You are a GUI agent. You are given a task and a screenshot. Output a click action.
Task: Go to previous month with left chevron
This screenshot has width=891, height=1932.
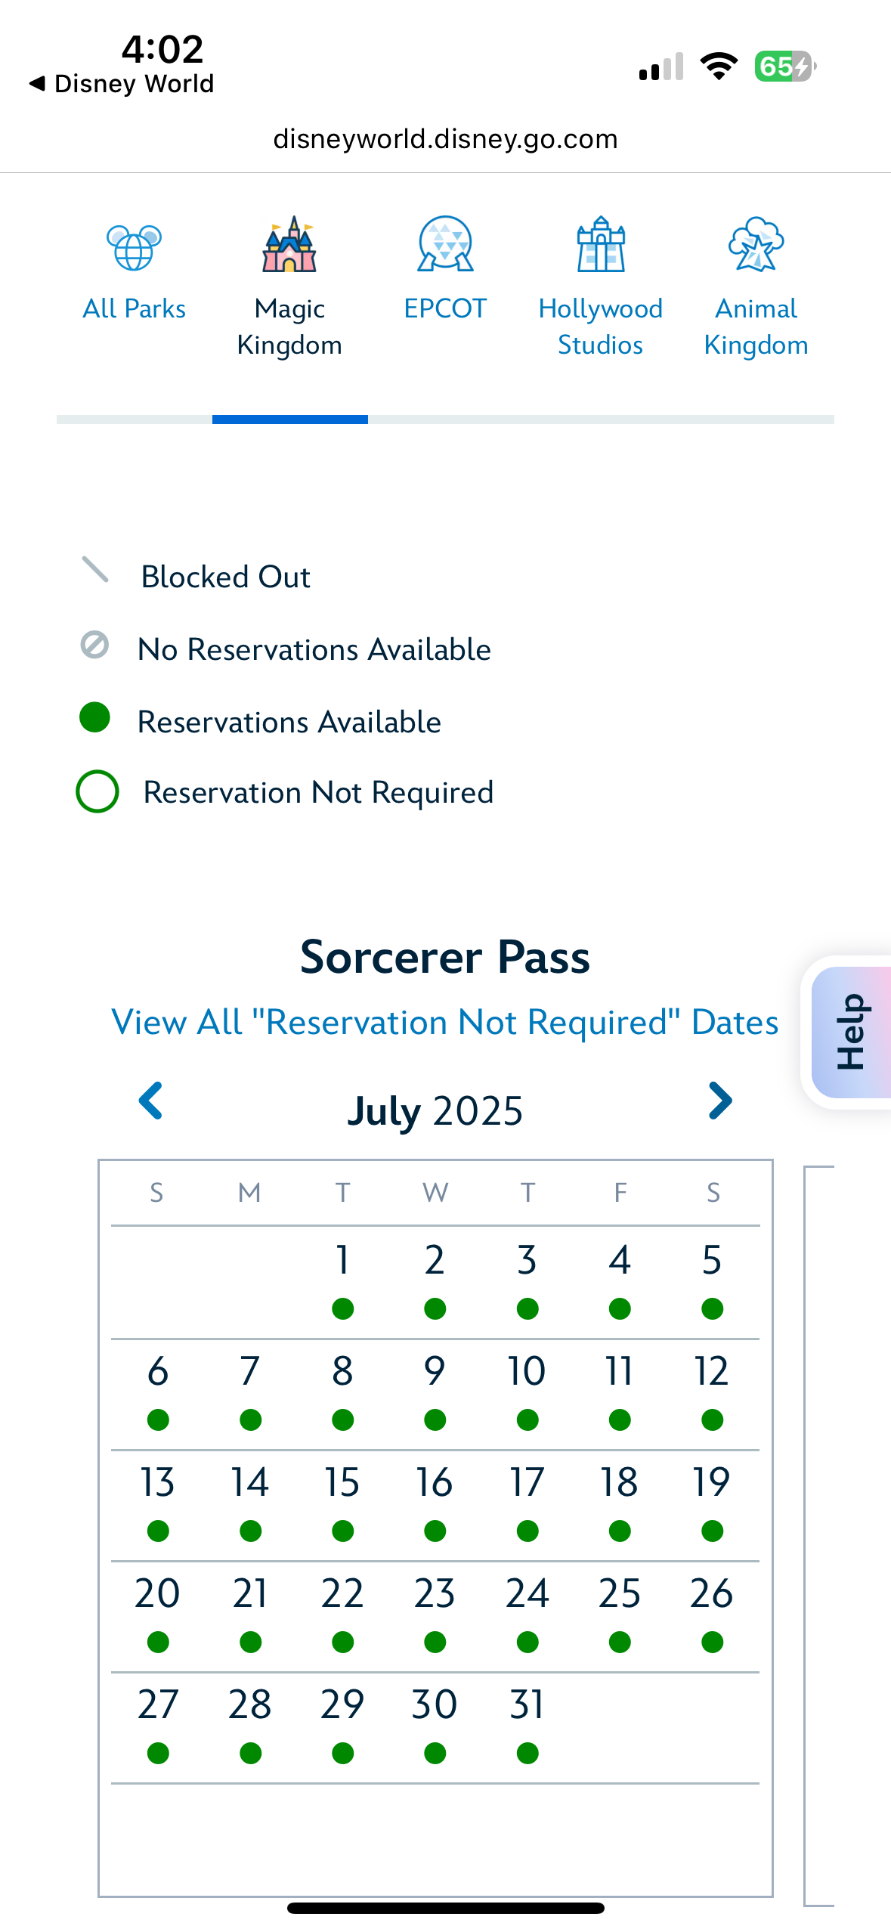150,1101
